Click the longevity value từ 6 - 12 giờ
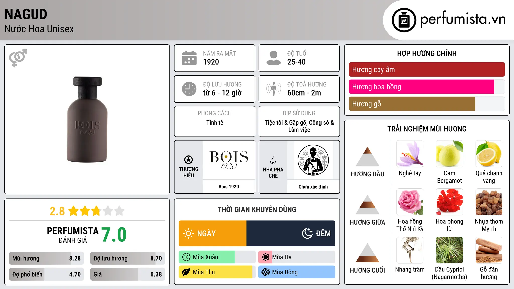The image size is (514, 289). click(222, 93)
